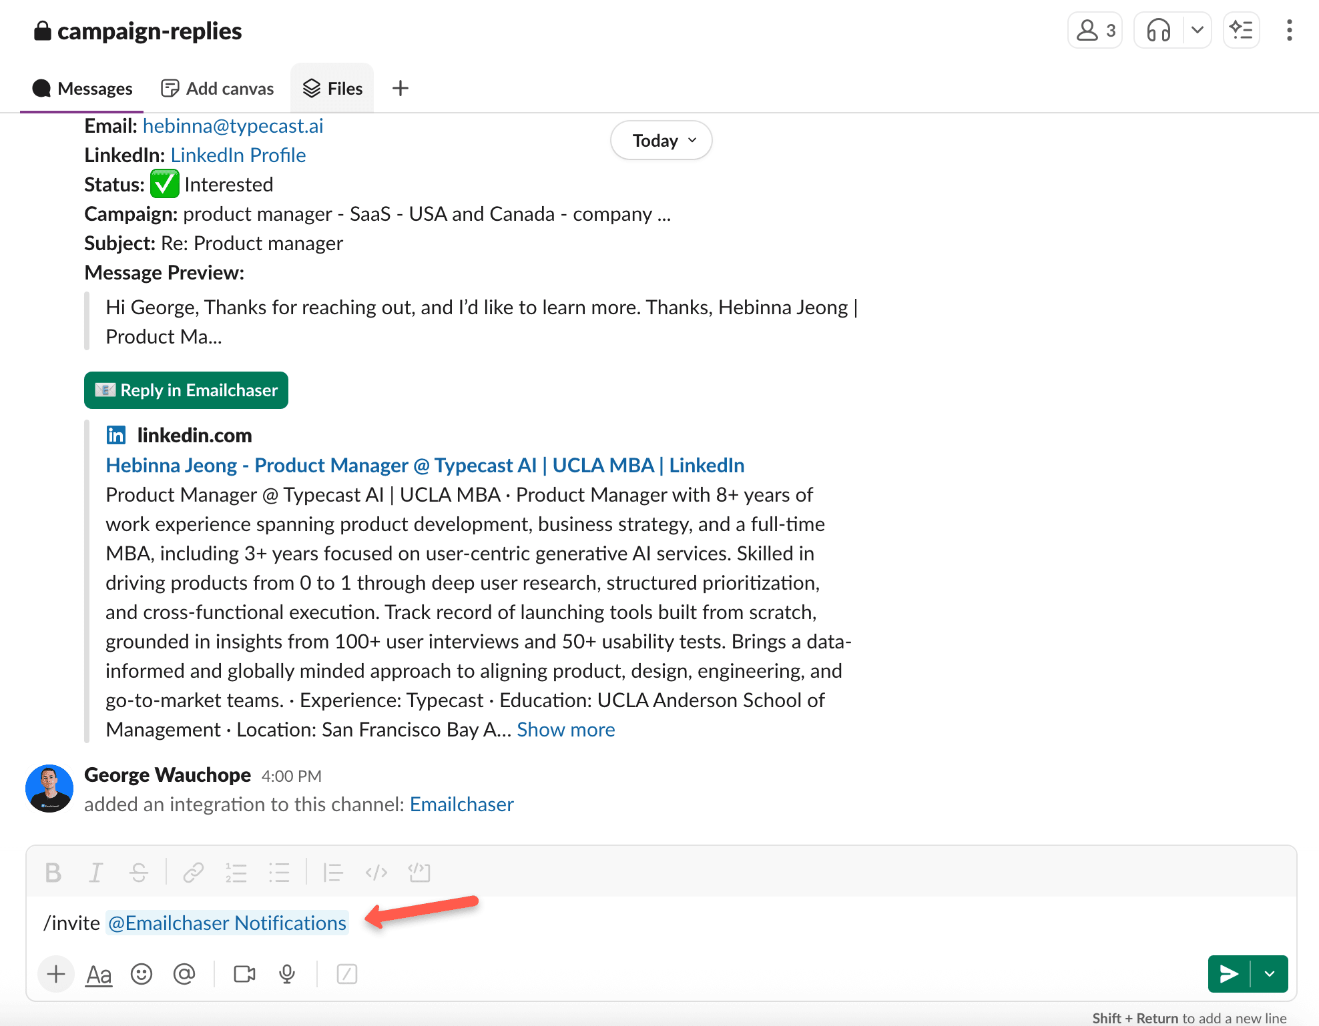Click the LinkedIn logo icon in preview
Viewport: 1319px width, 1026px height.
point(116,436)
